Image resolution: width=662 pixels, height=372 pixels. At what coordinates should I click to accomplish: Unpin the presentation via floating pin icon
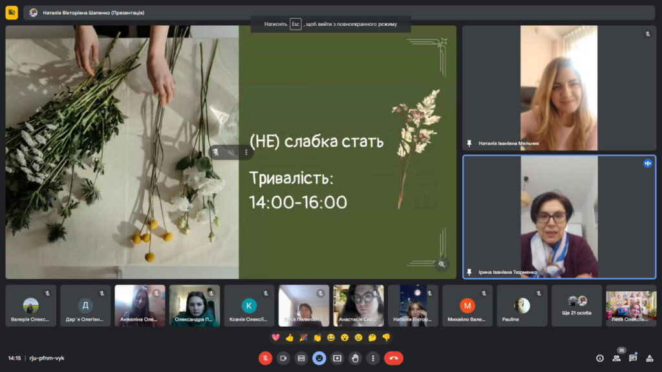pyautogui.click(x=217, y=152)
